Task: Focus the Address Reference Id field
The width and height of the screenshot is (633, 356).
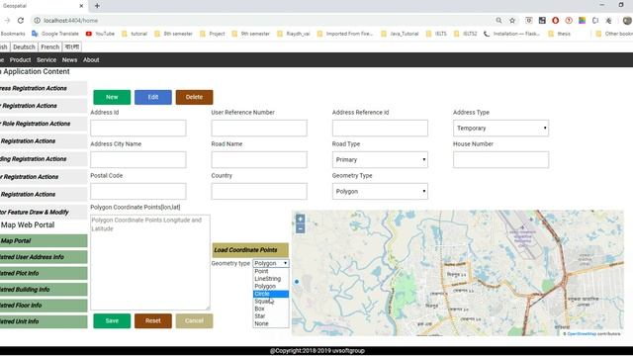Action: pos(380,128)
